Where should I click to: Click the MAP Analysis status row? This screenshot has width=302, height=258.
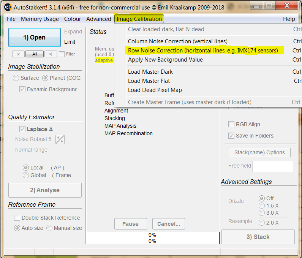pyautogui.click(x=120, y=126)
